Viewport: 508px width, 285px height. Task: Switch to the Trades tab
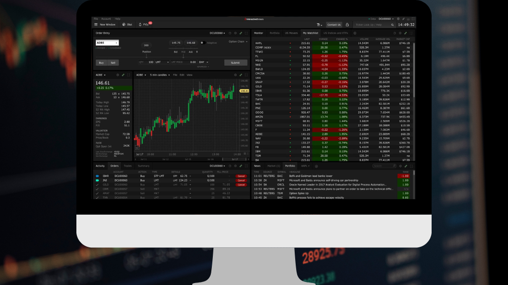coord(127,166)
